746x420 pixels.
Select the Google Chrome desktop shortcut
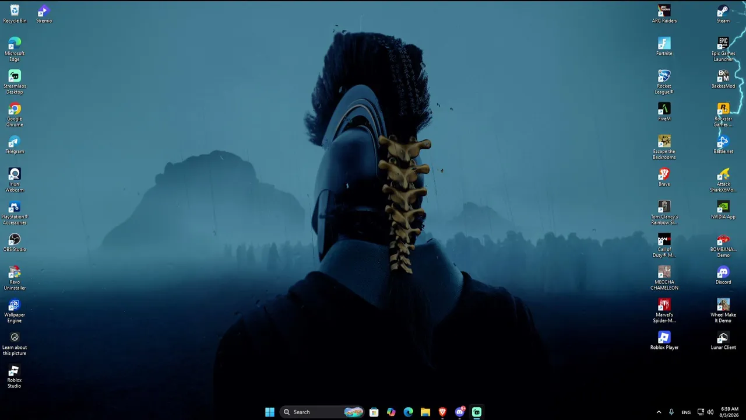(x=15, y=115)
